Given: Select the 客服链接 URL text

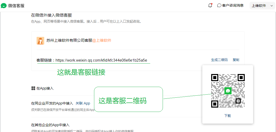Looking at the screenshot, I should pos(101,60).
